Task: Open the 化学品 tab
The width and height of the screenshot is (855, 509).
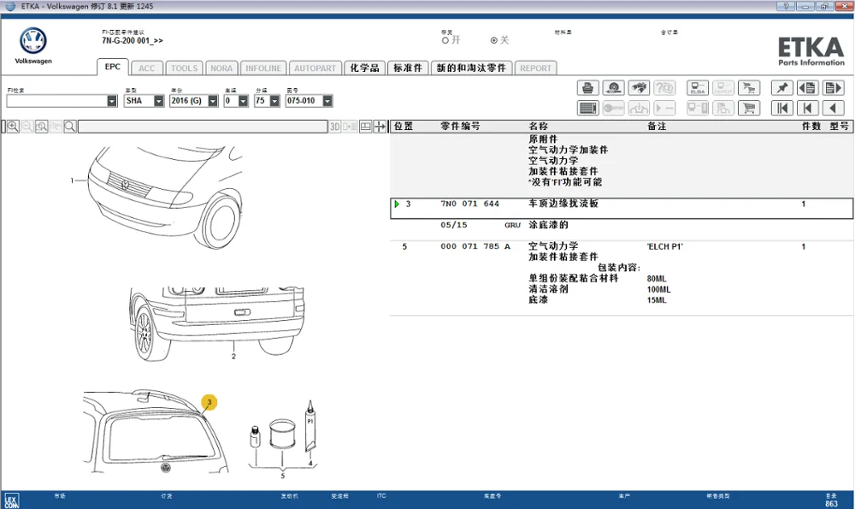Action: (365, 68)
